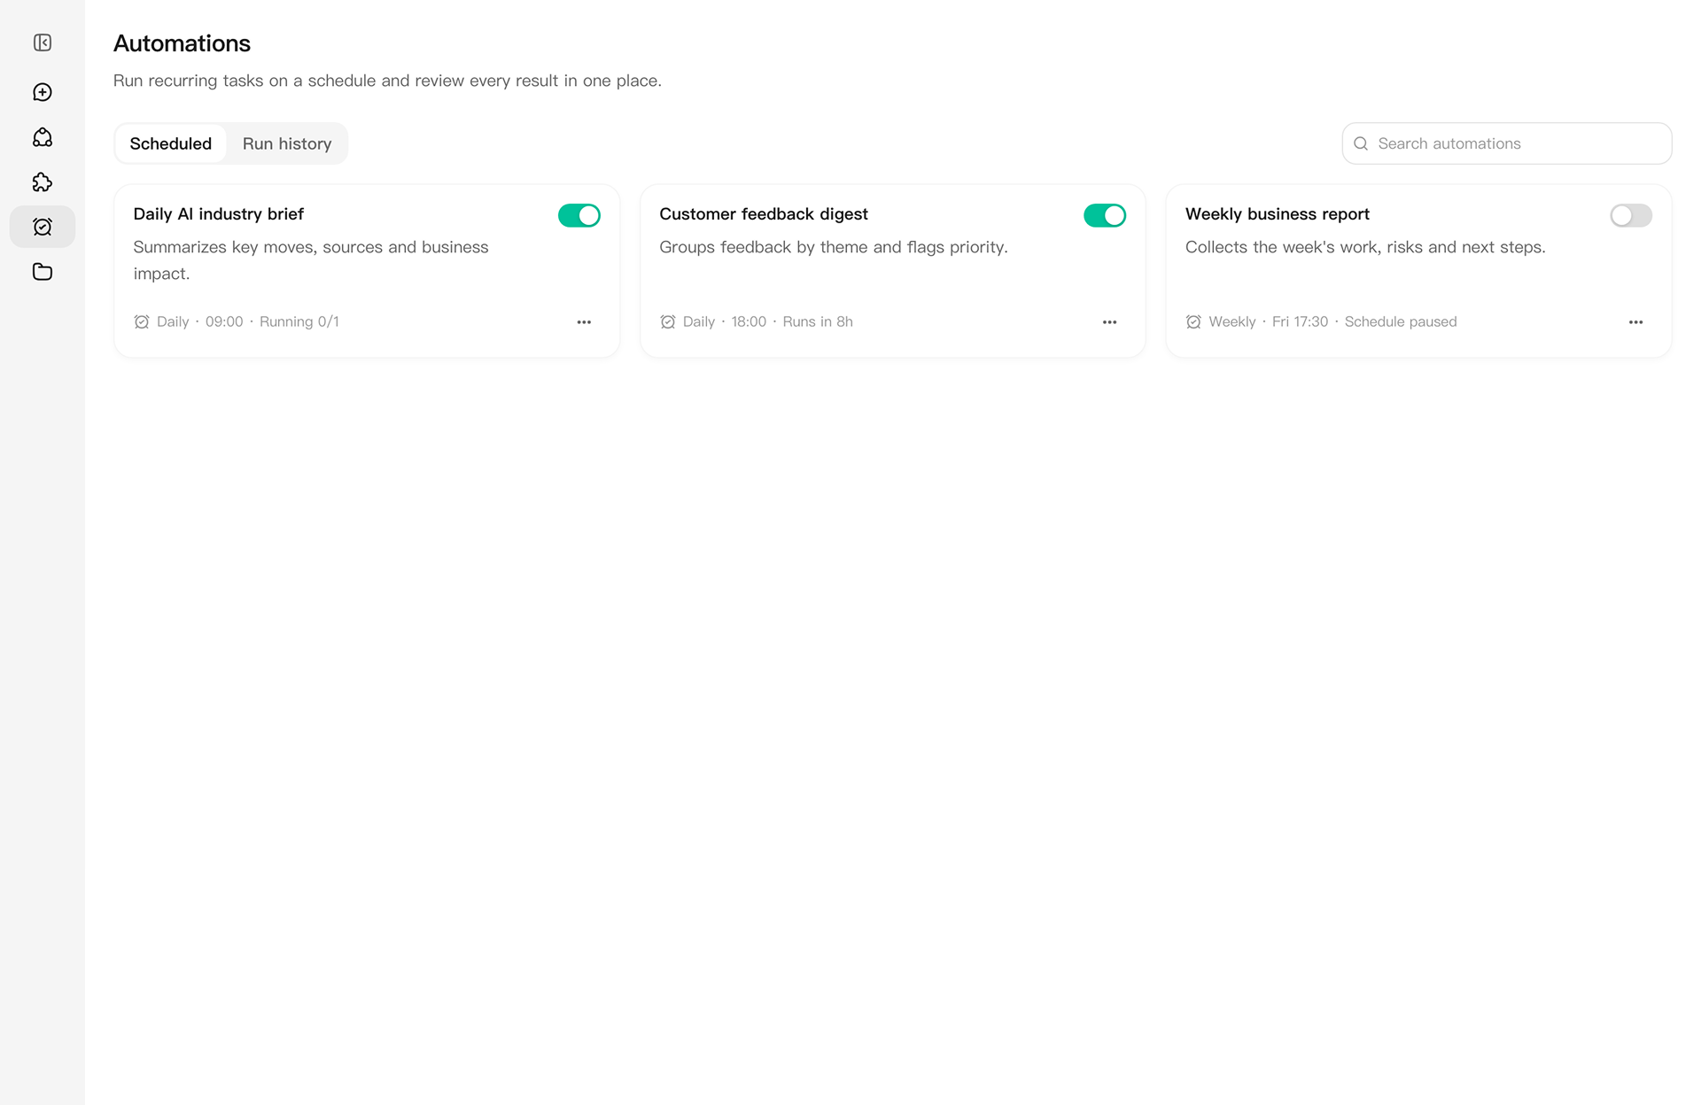Open the folder icon in the sidebar
This screenshot has width=1701, height=1105.
43,272
